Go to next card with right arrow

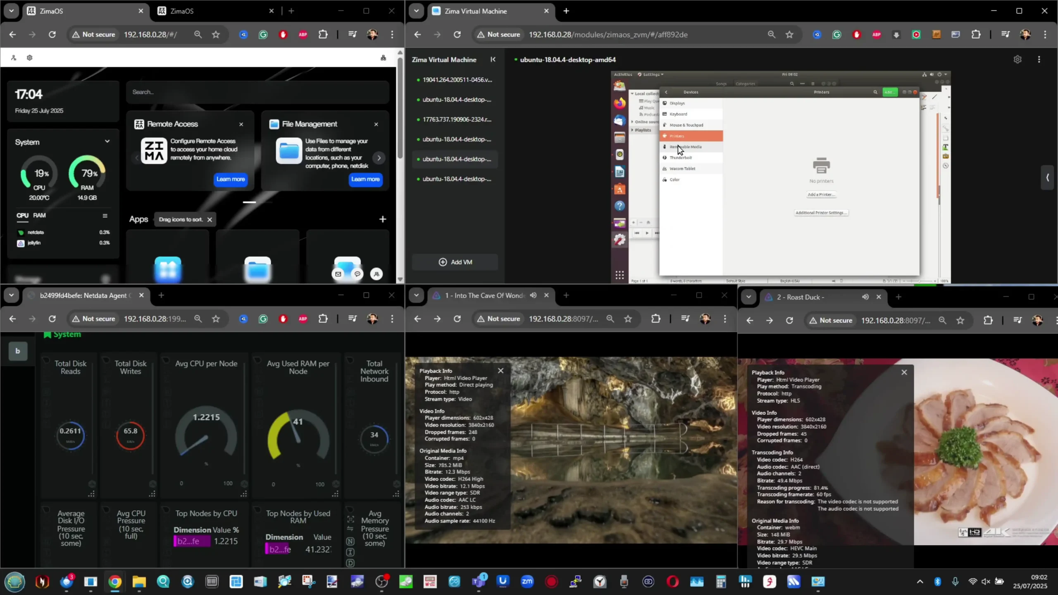coord(379,158)
